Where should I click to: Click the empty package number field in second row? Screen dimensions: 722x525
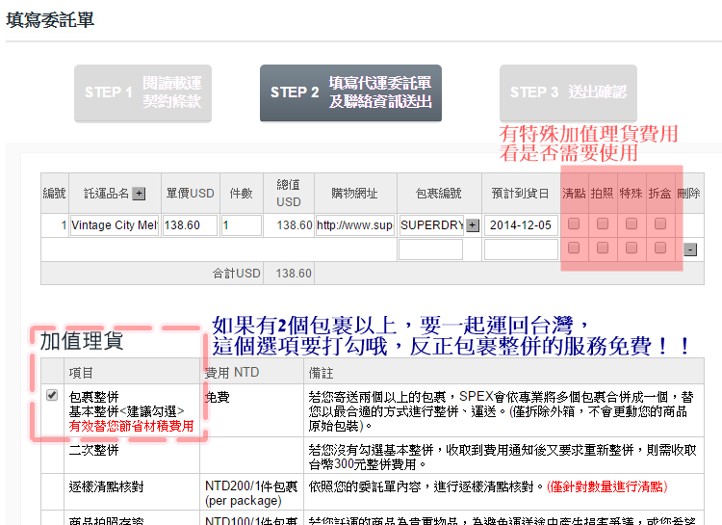(430, 249)
